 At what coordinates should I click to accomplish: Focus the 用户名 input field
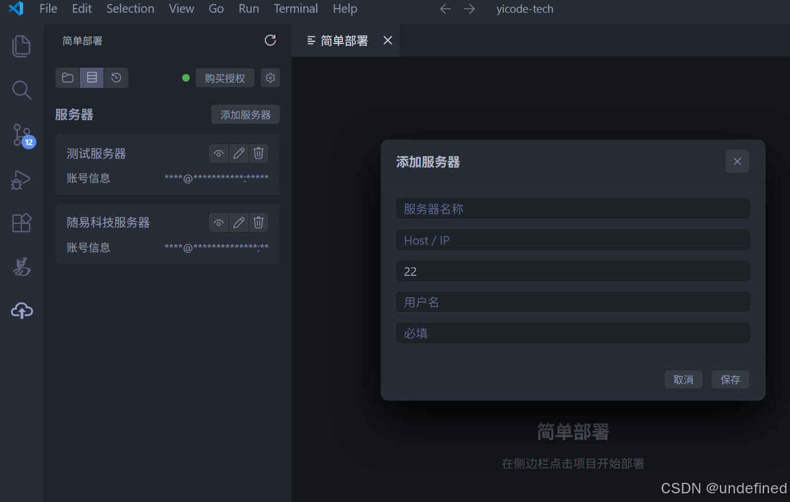pos(573,302)
